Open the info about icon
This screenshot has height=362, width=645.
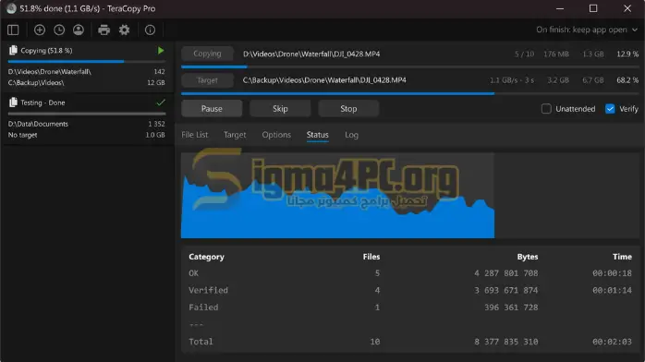(x=150, y=30)
